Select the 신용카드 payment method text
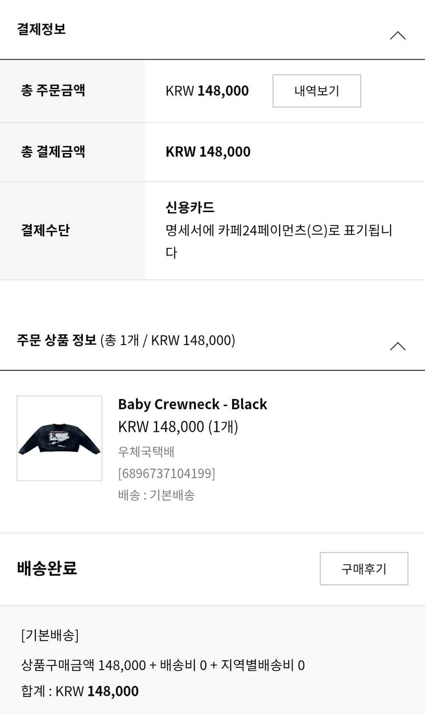 (190, 207)
